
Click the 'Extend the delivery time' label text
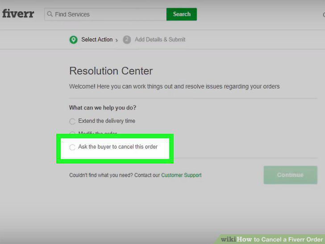pos(107,121)
